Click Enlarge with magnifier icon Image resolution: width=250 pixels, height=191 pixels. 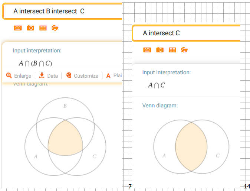(x=19, y=76)
